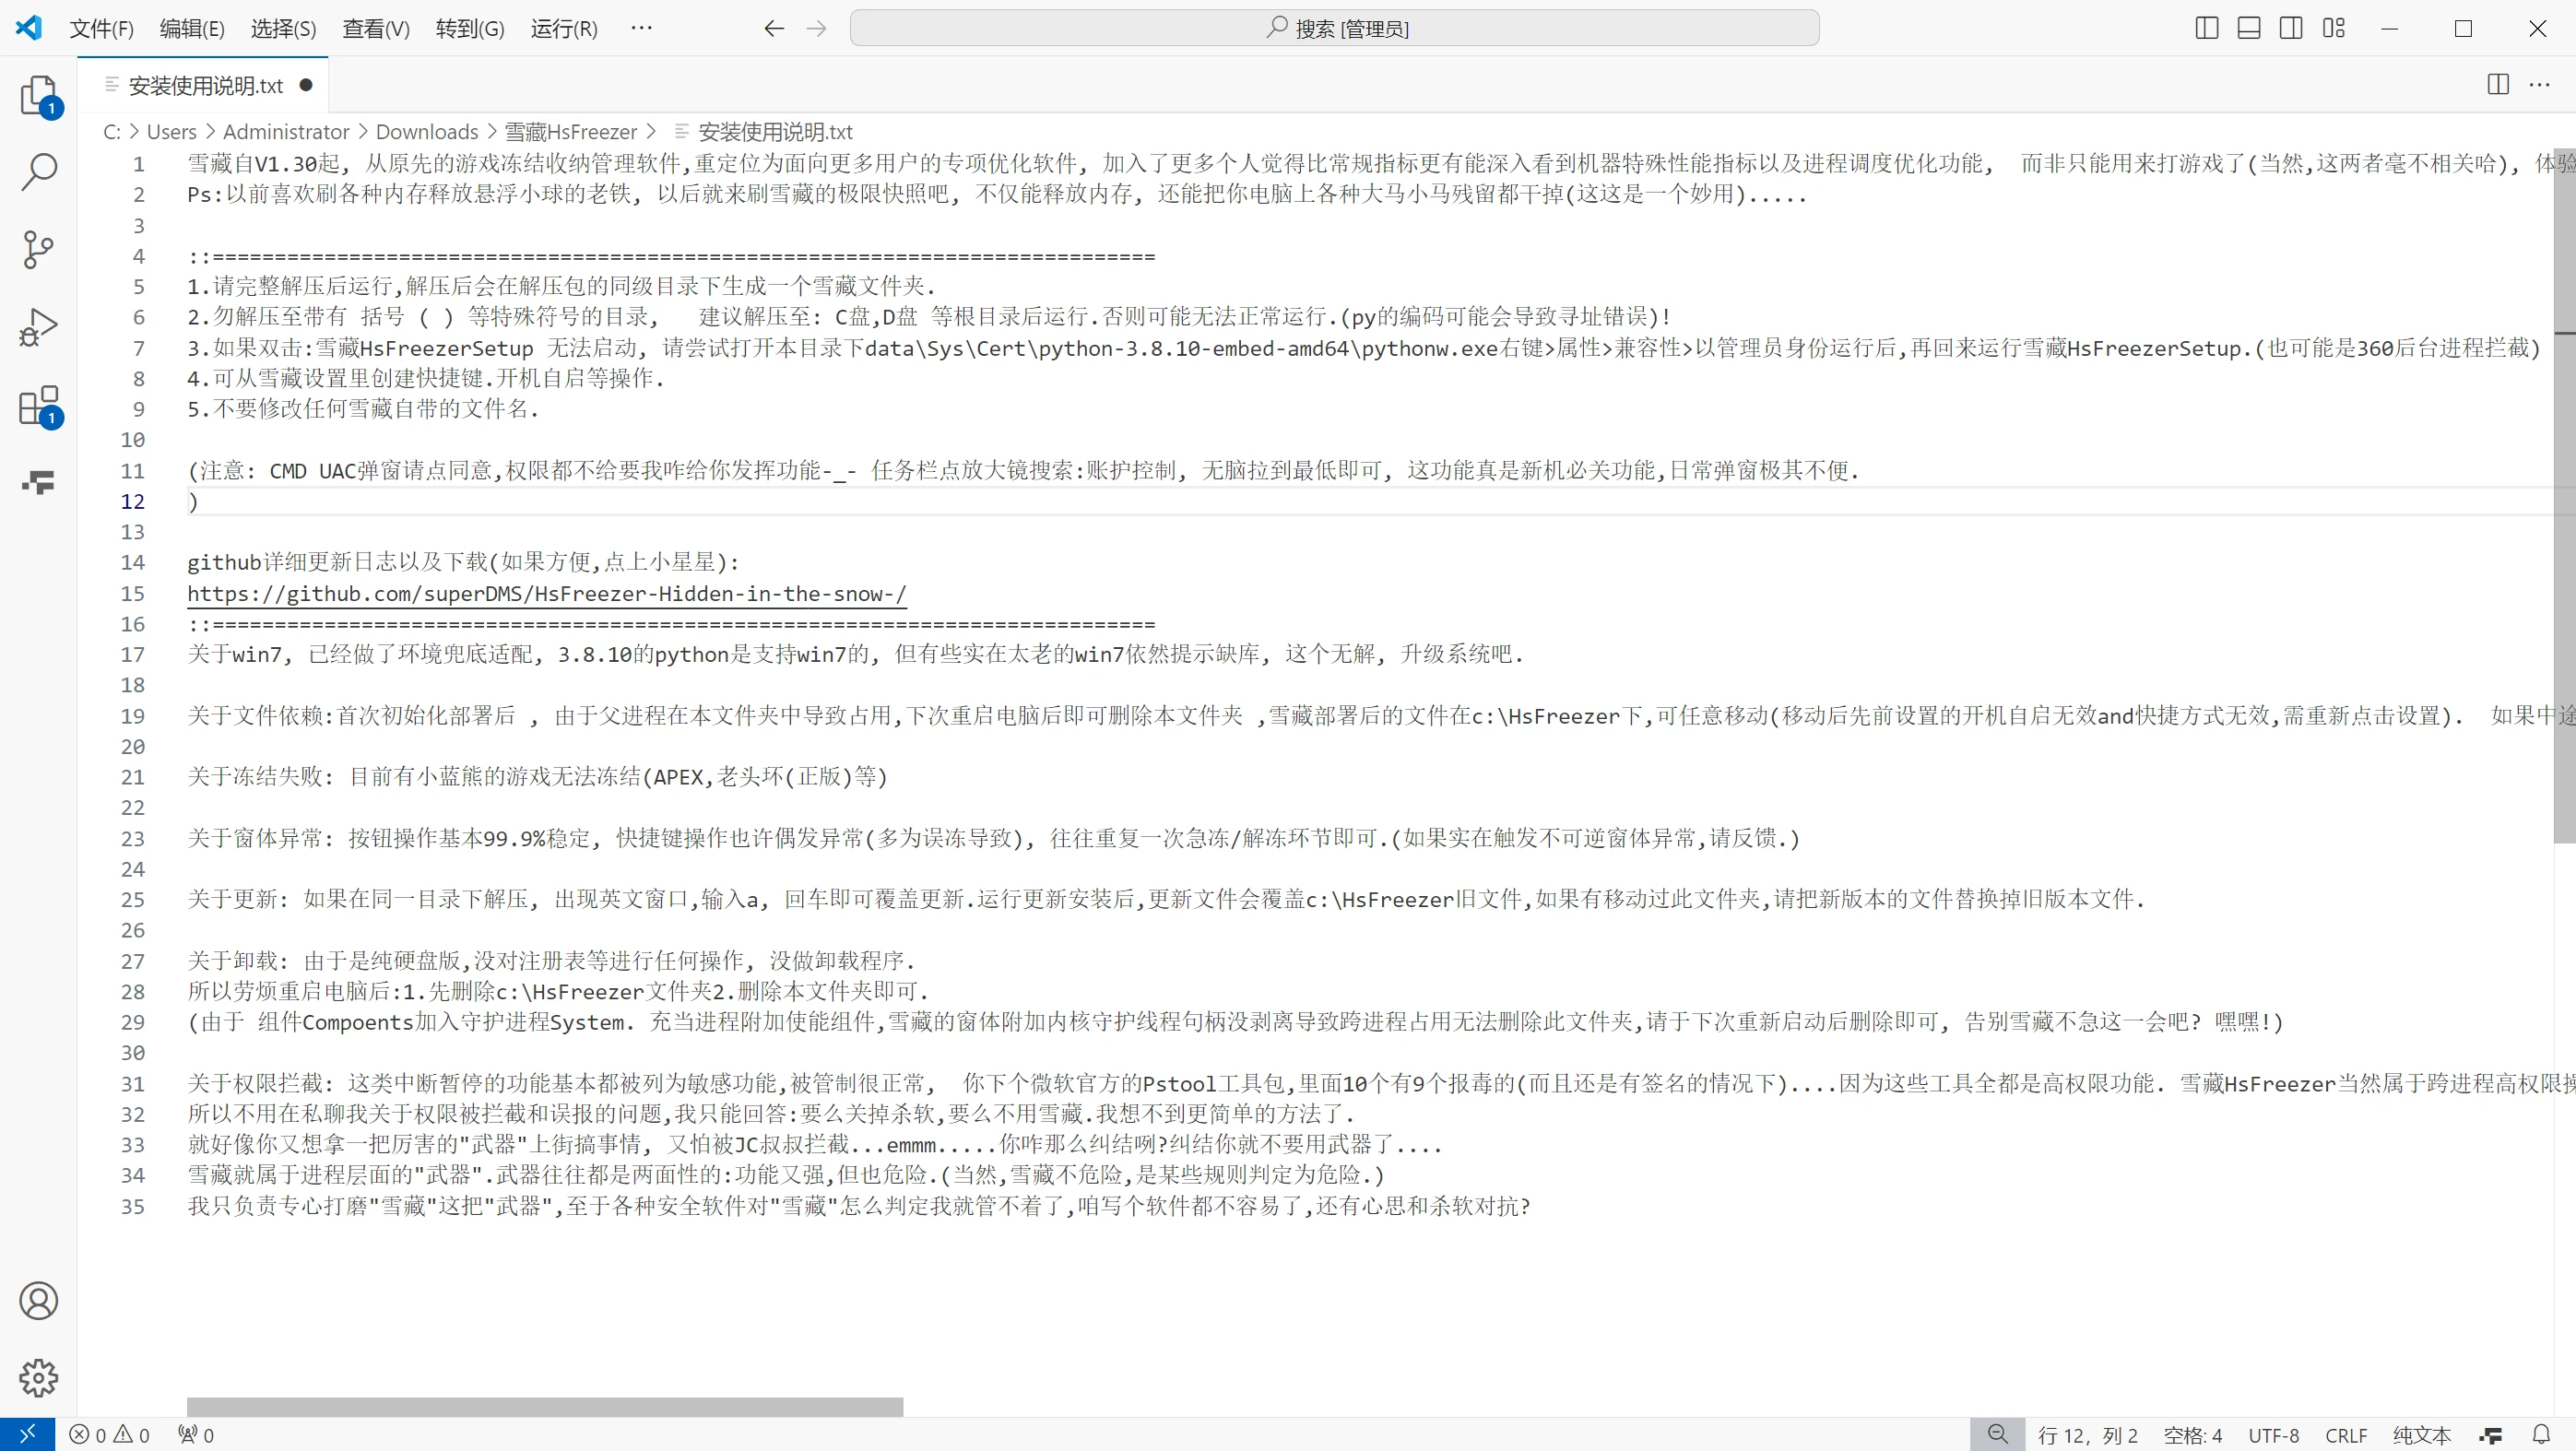This screenshot has width=2576, height=1451.
Task: Open the customize layout icon
Action: click(x=2334, y=28)
